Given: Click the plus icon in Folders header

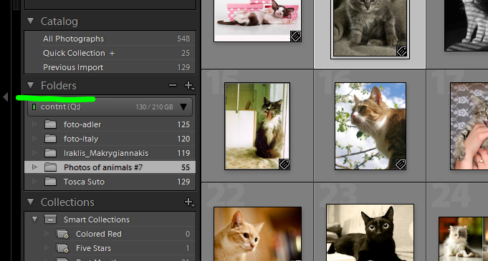Looking at the screenshot, I should [188, 85].
